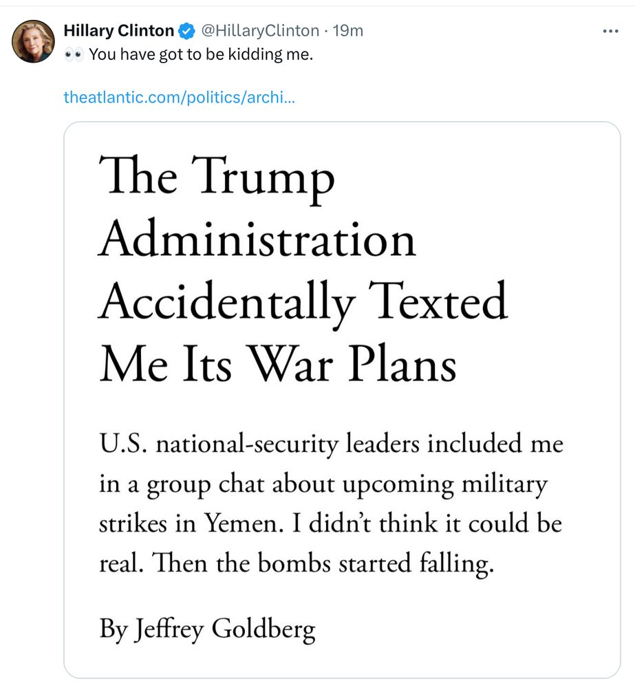Click the verified badge next to Hillary Clinton

pos(185,30)
